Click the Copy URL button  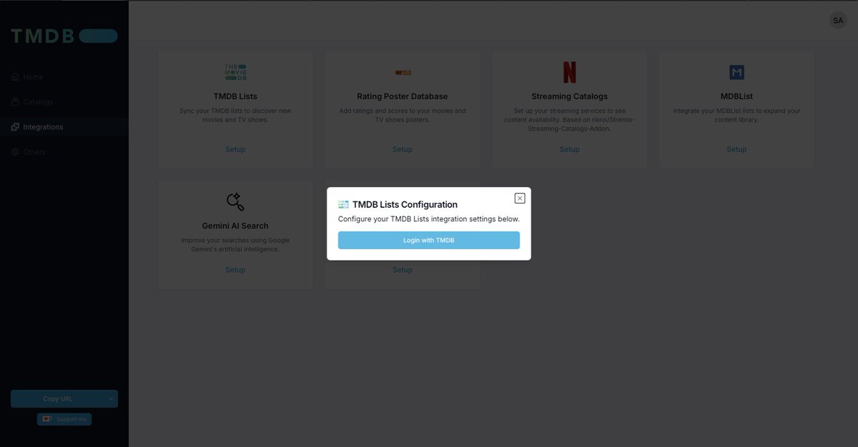57,398
